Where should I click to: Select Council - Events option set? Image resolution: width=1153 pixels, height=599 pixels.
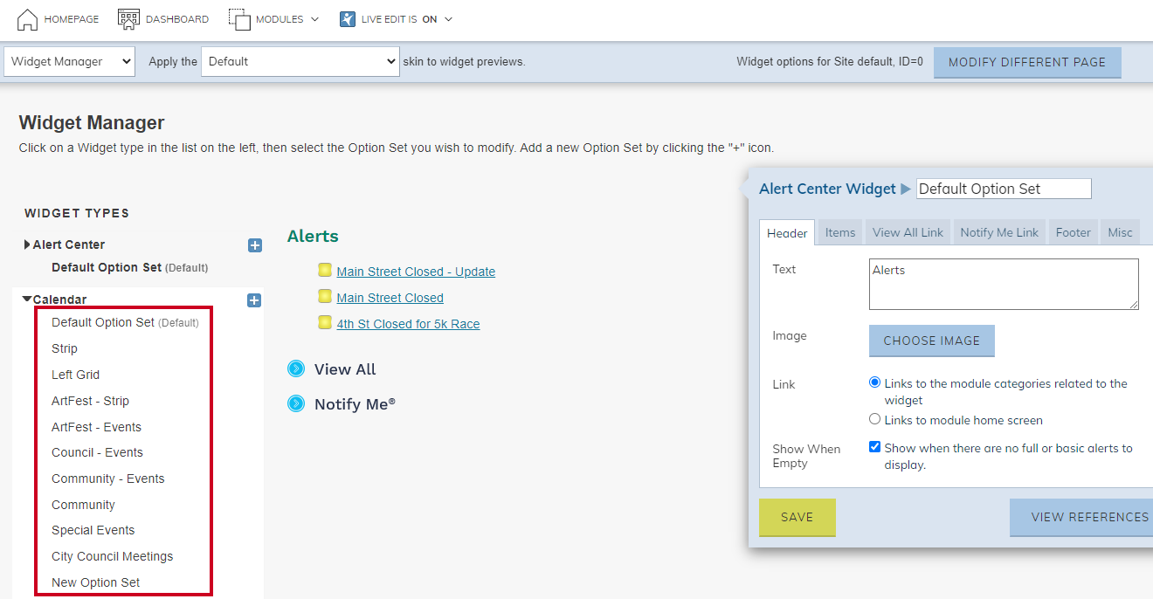pyautogui.click(x=97, y=452)
